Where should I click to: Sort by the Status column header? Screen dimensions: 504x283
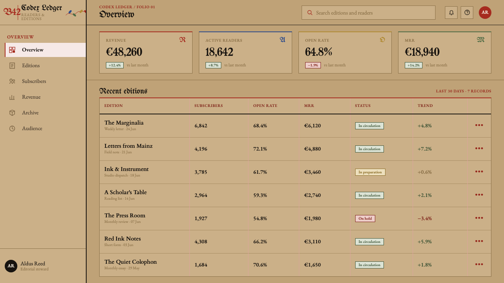[x=363, y=106]
